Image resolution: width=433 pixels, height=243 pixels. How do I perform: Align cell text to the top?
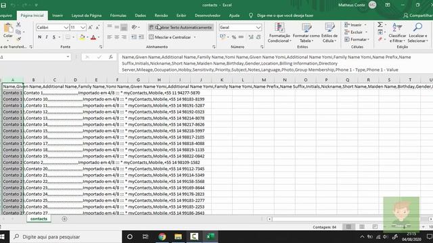110,27
